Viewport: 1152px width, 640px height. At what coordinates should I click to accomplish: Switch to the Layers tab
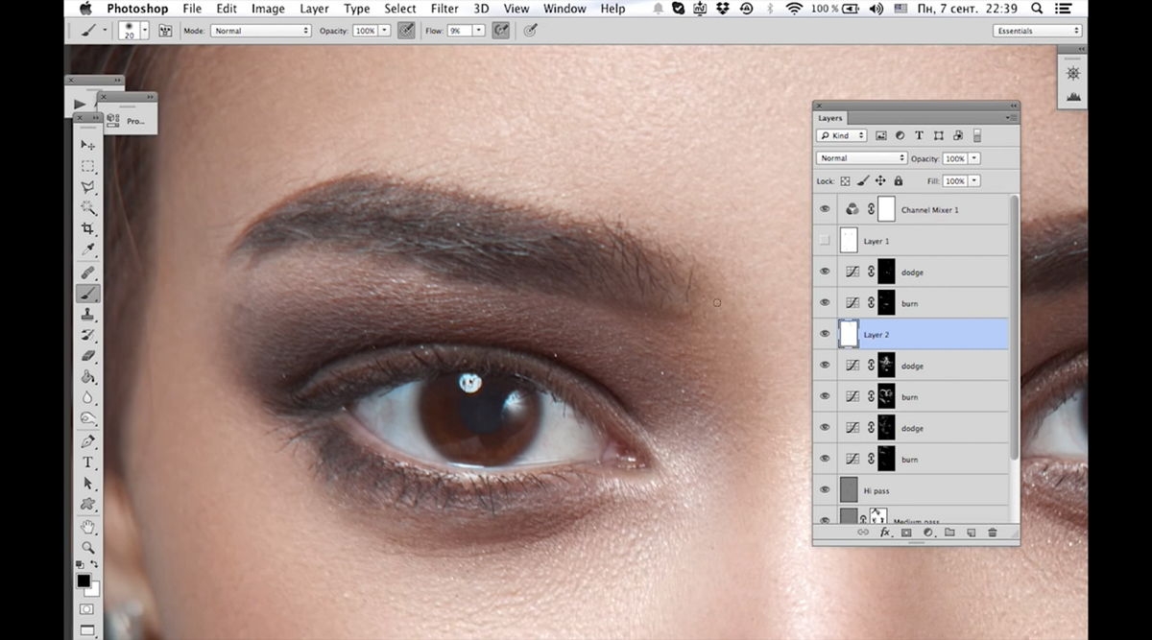(x=829, y=118)
